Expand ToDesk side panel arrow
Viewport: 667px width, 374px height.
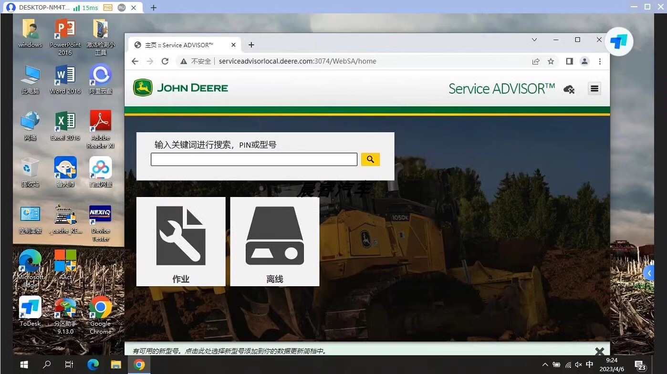pyautogui.click(x=648, y=273)
